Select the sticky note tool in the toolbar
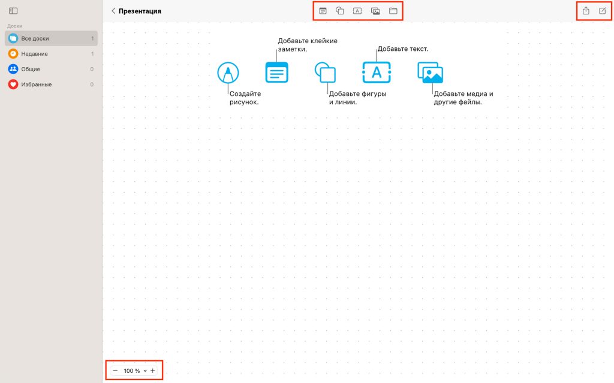Screen dimensions: 614x383 pyautogui.click(x=321, y=10)
